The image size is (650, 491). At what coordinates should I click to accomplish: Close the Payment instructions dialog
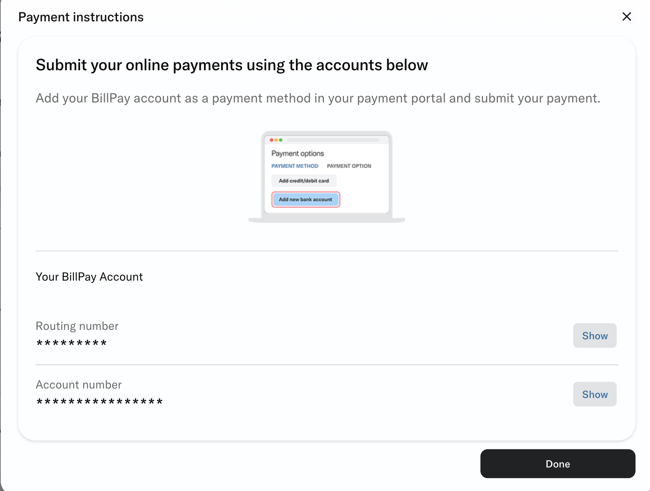[x=626, y=16]
